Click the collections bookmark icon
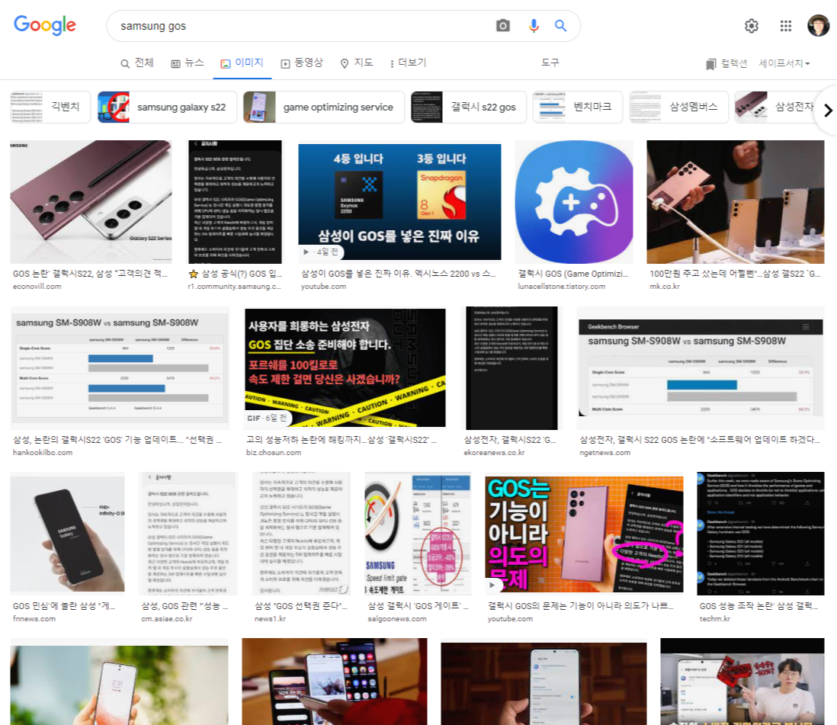Image resolution: width=837 pixels, height=725 pixels. point(710,64)
